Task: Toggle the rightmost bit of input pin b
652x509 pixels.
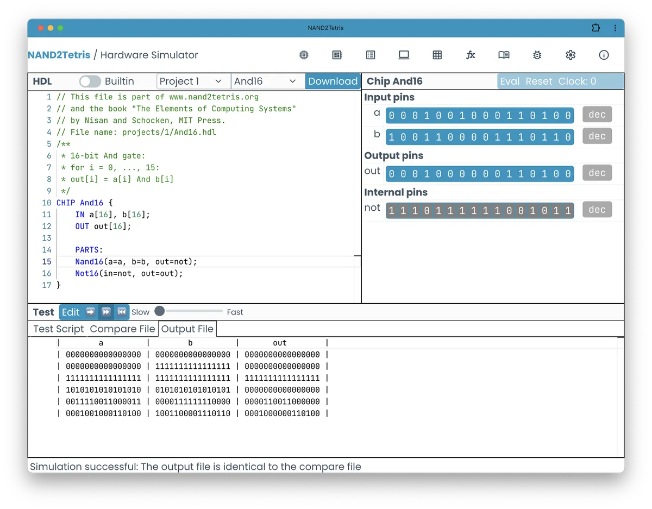Action: point(568,137)
